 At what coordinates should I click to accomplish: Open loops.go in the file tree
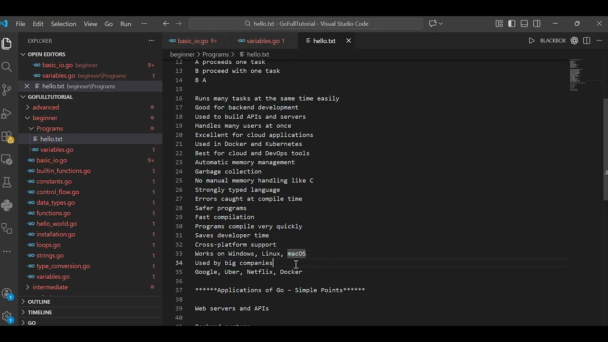48,245
